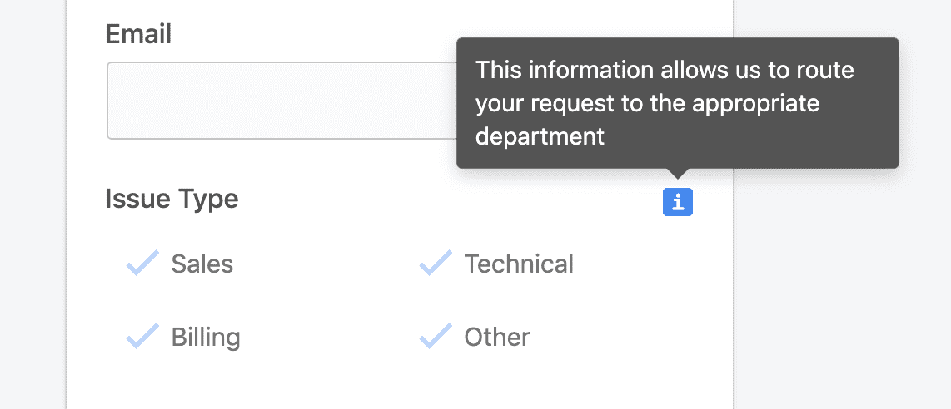Select the Technical issue type label
Image resolution: width=951 pixels, height=409 pixels.
tap(519, 264)
